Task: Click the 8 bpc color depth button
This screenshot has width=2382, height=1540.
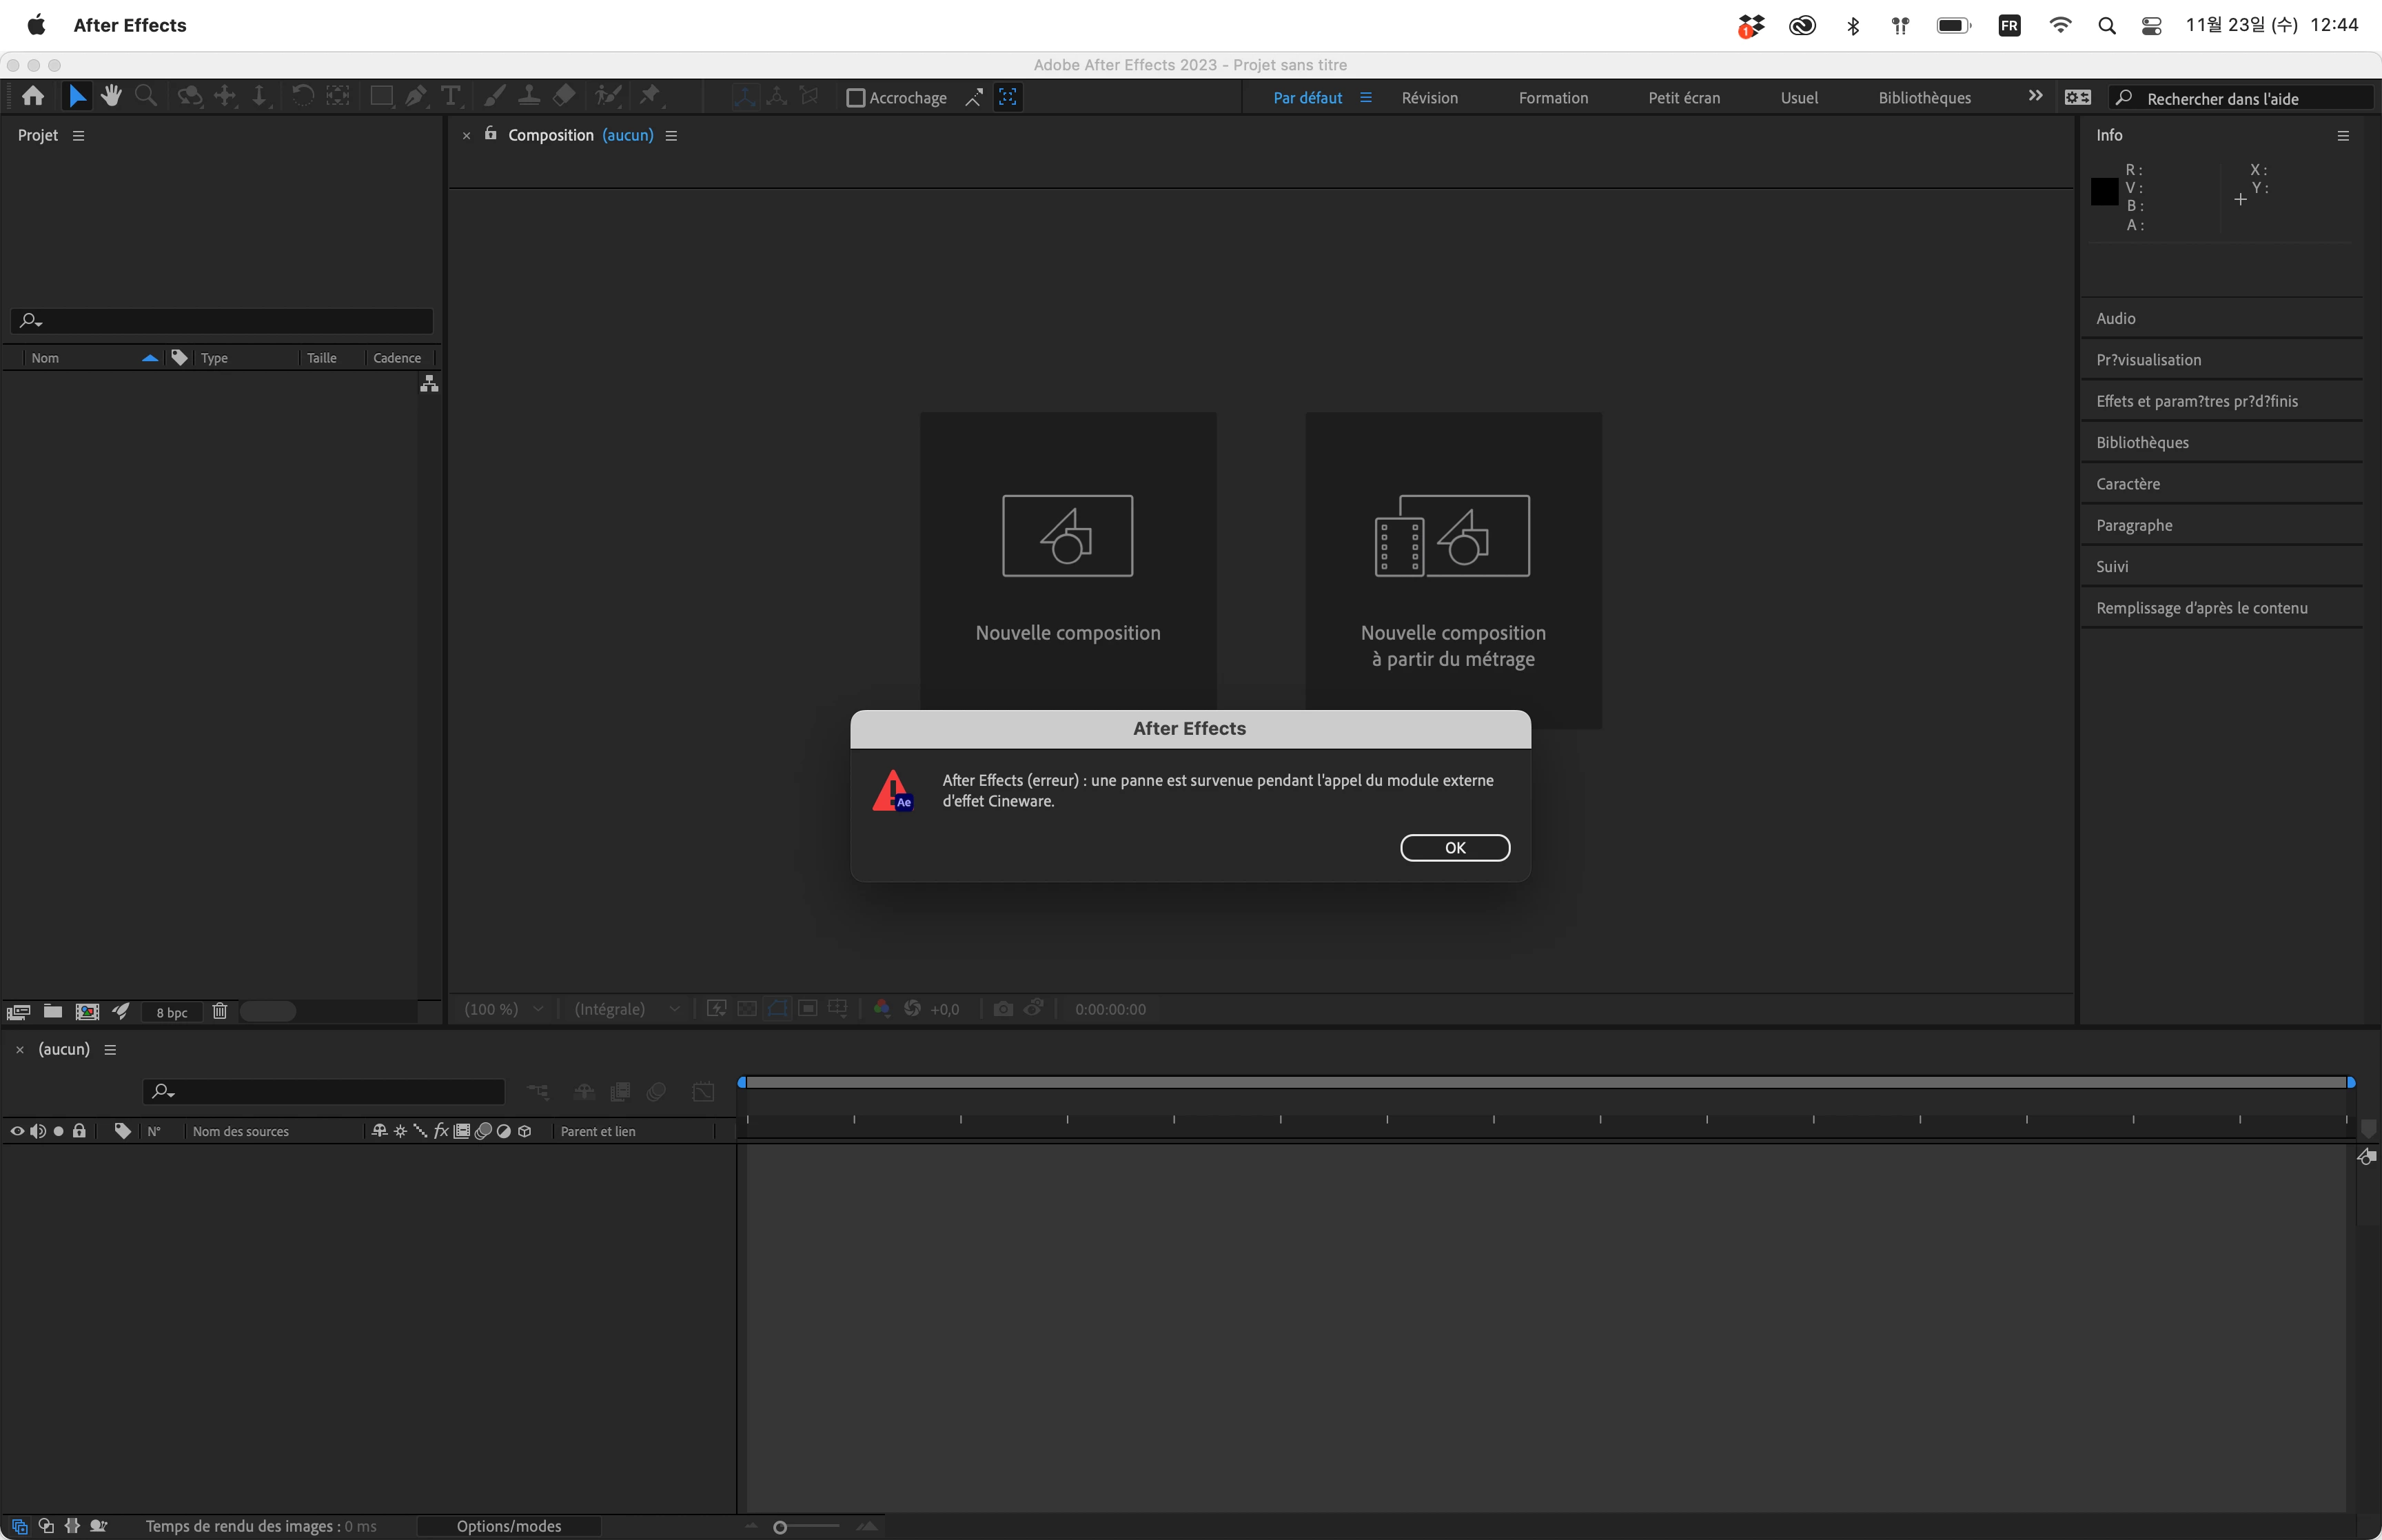Action: point(172,1012)
